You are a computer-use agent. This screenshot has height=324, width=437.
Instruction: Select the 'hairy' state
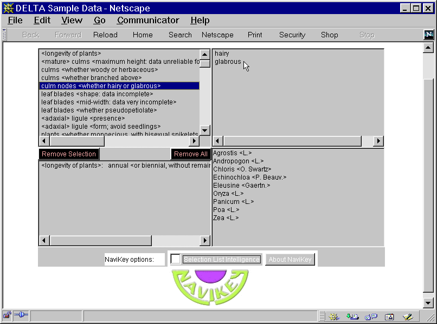click(x=222, y=54)
